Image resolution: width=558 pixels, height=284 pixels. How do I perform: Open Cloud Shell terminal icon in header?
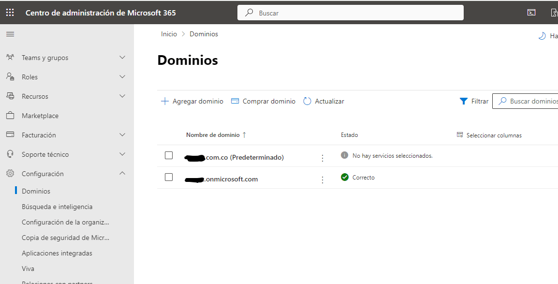click(531, 13)
